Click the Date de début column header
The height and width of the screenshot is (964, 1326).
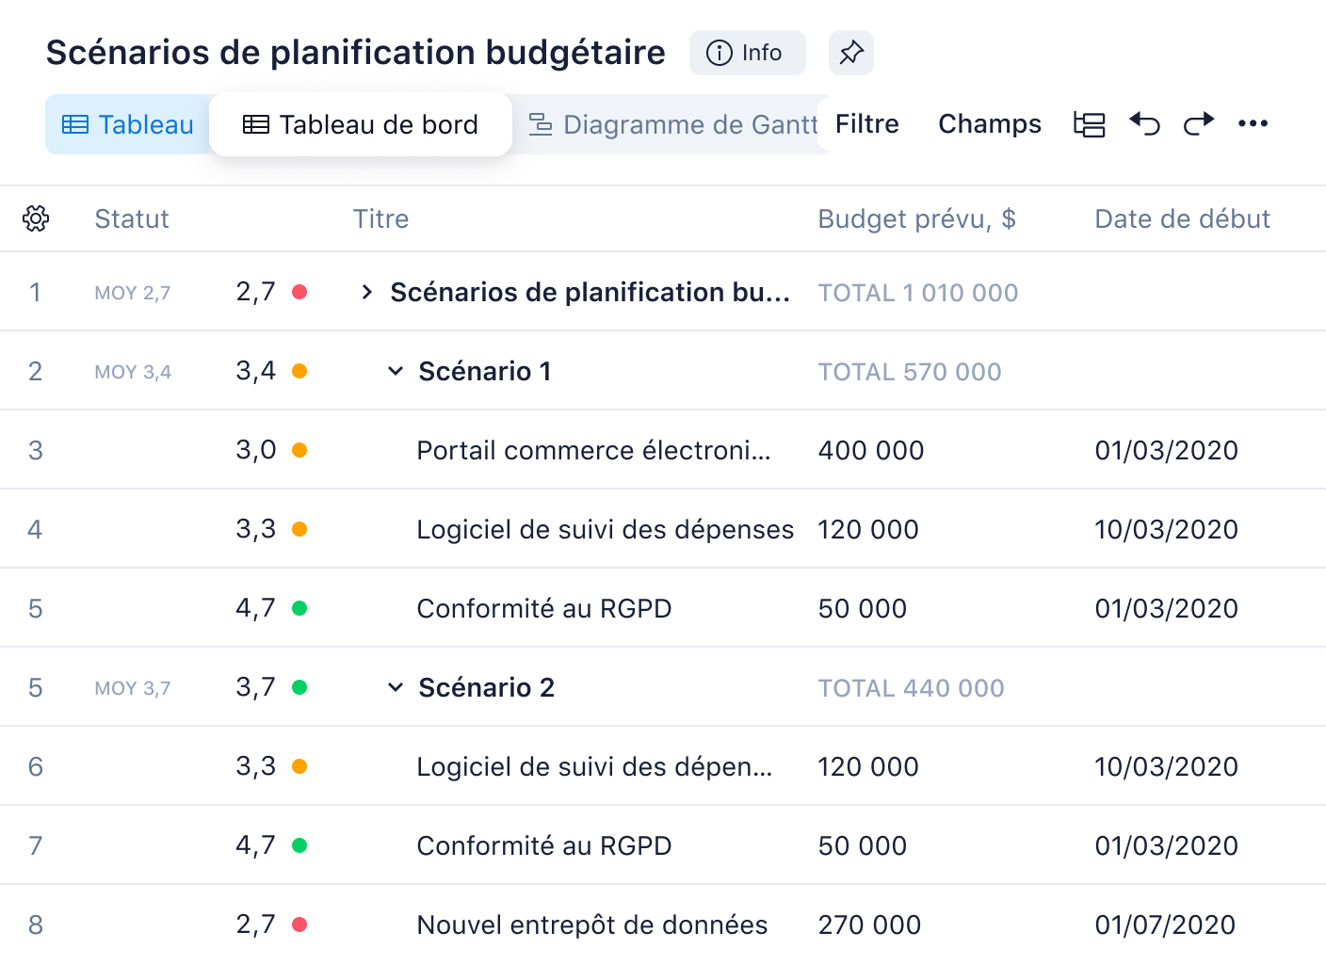pyautogui.click(x=1182, y=219)
